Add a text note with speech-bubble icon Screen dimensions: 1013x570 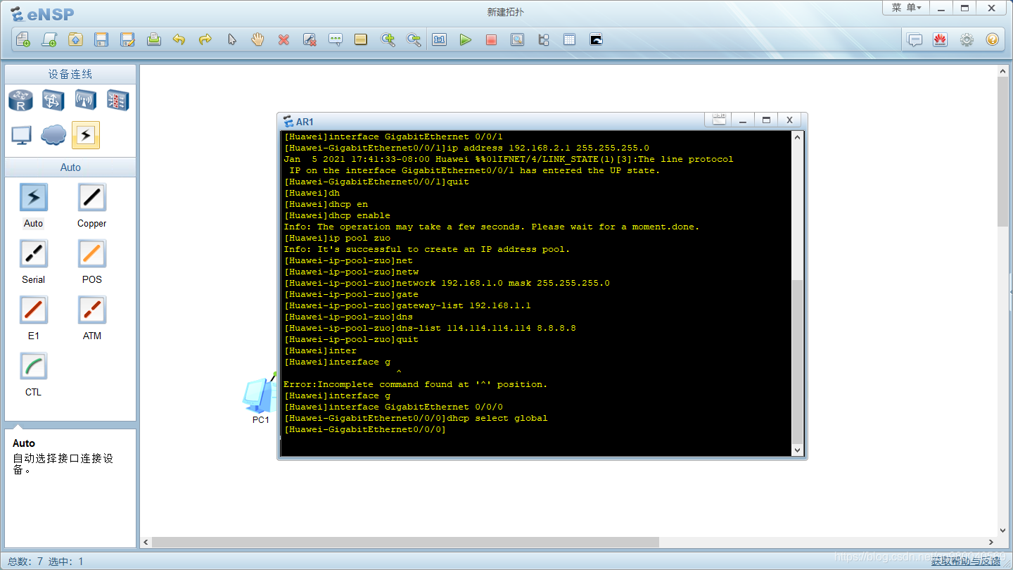coord(336,39)
